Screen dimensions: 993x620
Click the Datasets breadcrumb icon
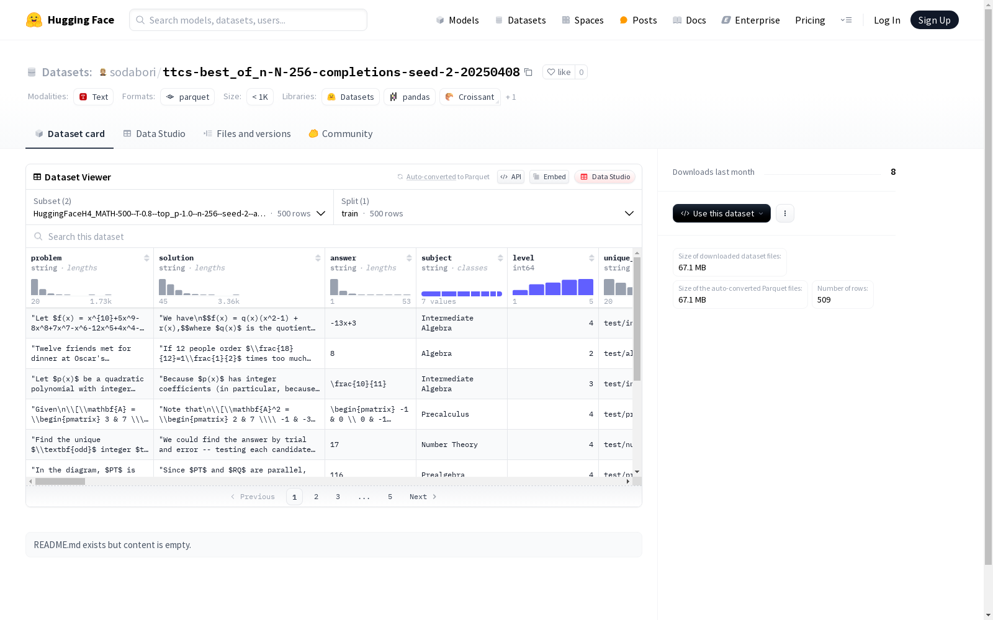(32, 73)
